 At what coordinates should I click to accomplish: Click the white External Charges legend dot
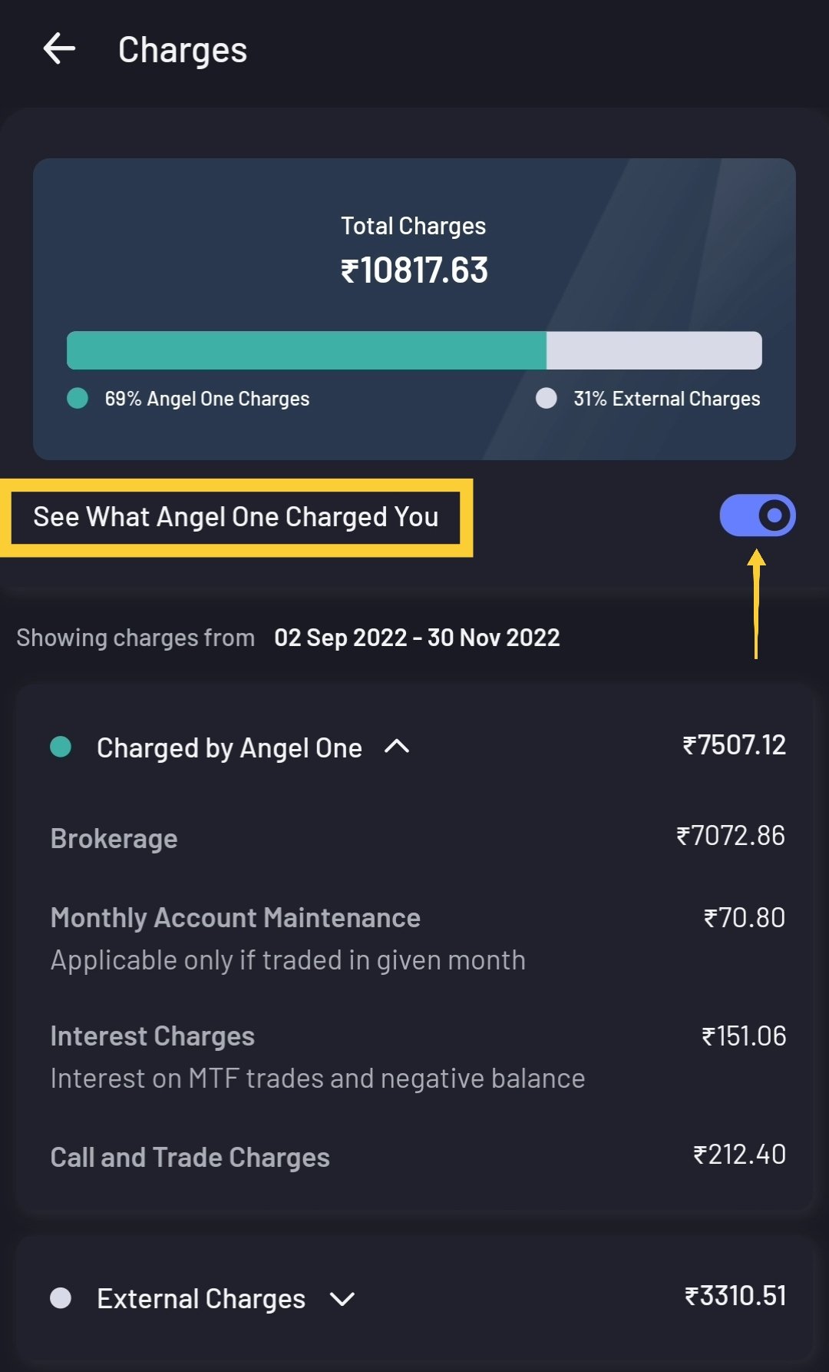(547, 398)
